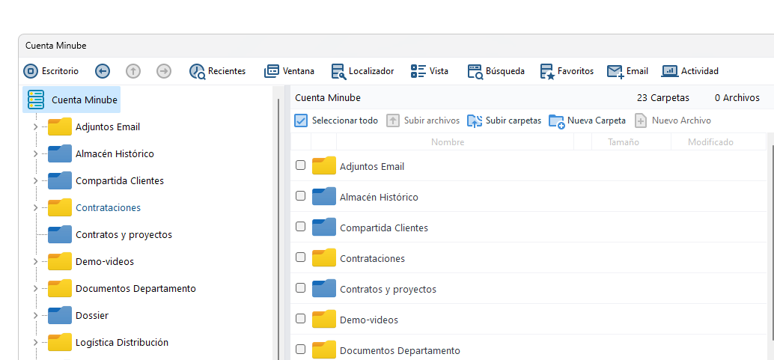Click Documentos Departamento folder icon in list
This screenshot has width=774, height=360.
[324, 350]
